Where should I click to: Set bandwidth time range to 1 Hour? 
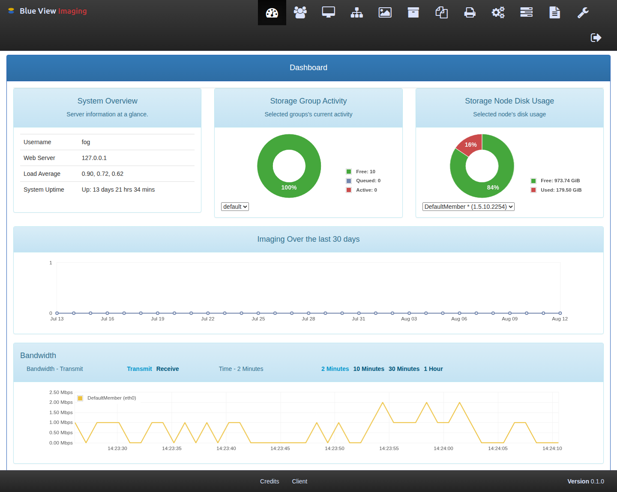433,369
